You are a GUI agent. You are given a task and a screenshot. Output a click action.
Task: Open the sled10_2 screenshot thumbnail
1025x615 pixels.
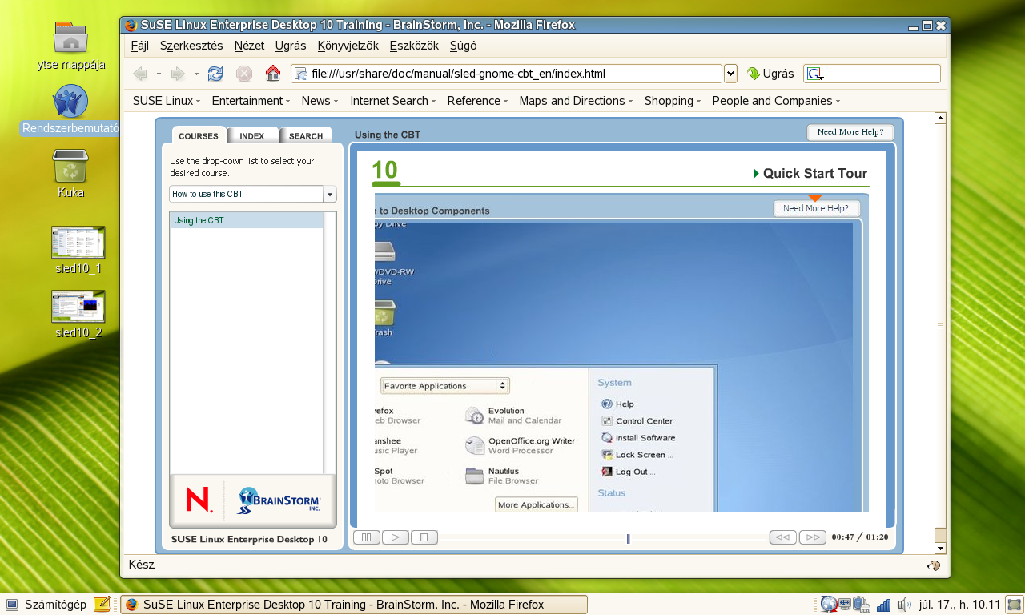coord(78,314)
